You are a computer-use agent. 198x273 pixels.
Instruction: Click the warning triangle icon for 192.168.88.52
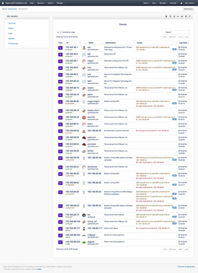tap(84, 131)
